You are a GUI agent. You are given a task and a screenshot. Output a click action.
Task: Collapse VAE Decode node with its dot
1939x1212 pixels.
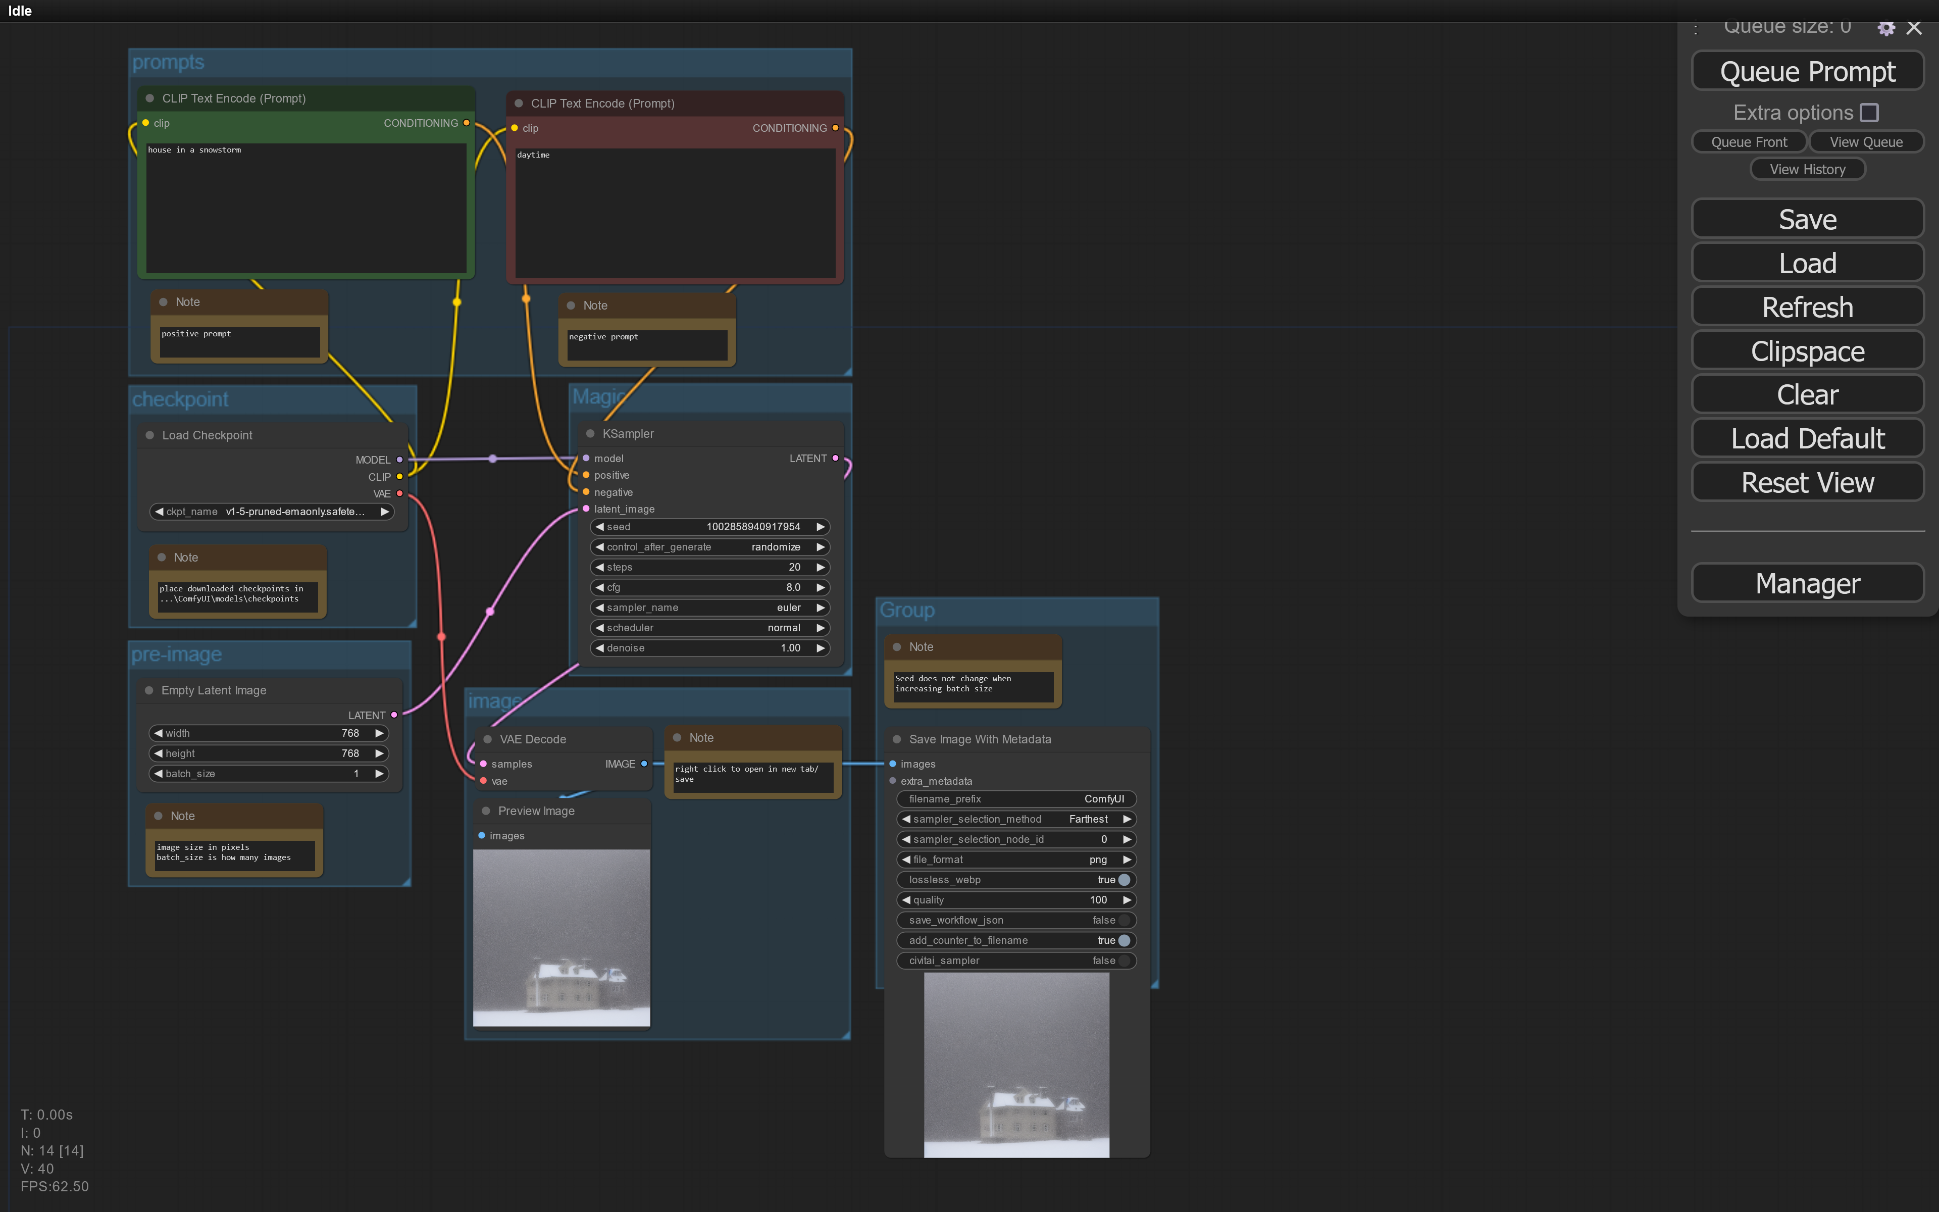[x=487, y=739]
